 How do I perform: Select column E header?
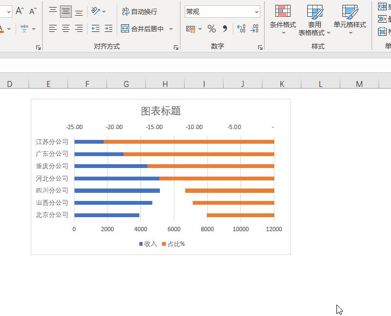pyautogui.click(x=49, y=84)
